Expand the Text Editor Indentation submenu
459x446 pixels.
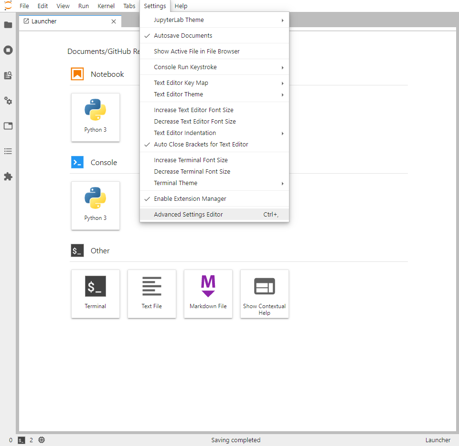click(214, 133)
